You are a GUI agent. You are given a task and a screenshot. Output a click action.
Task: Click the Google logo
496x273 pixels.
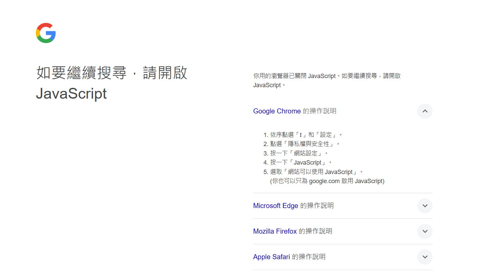(x=46, y=33)
